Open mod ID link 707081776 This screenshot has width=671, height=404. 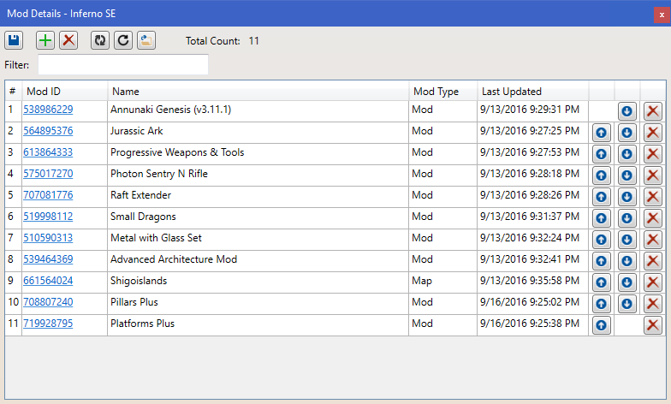pyautogui.click(x=48, y=195)
